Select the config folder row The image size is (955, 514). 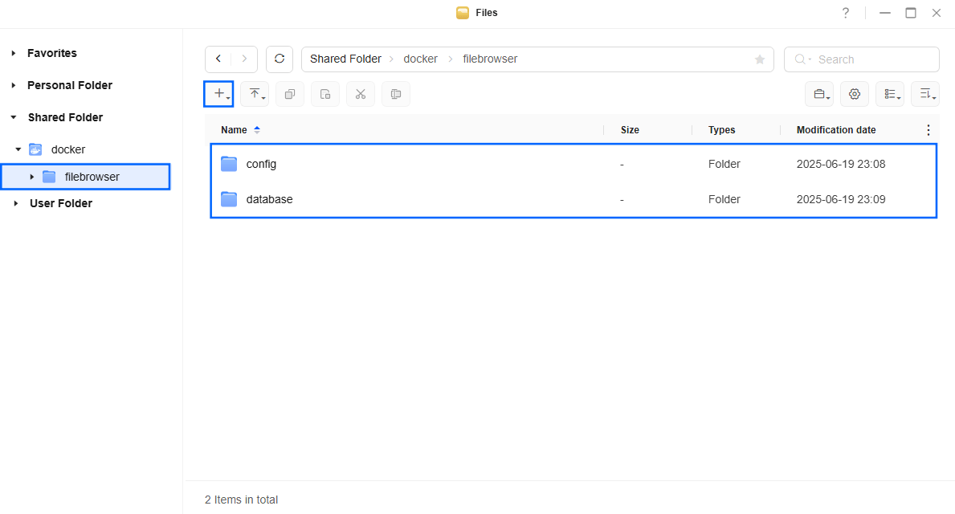[x=573, y=164]
